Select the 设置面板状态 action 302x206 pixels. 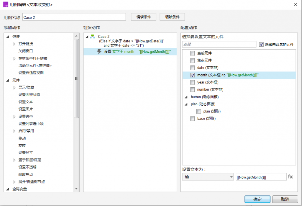pos(29,95)
